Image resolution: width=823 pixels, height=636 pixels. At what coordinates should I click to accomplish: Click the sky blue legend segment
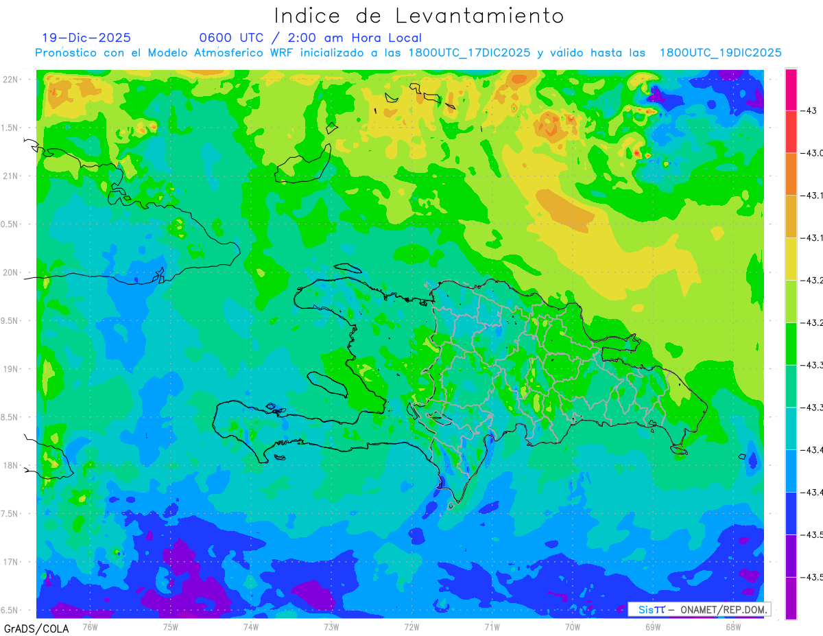point(791,471)
